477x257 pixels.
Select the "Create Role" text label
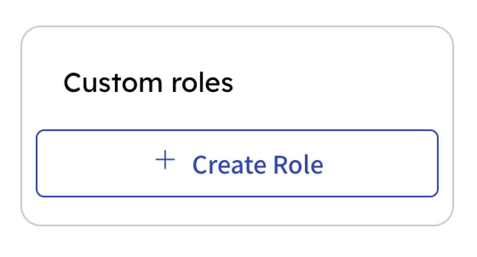pos(258,165)
